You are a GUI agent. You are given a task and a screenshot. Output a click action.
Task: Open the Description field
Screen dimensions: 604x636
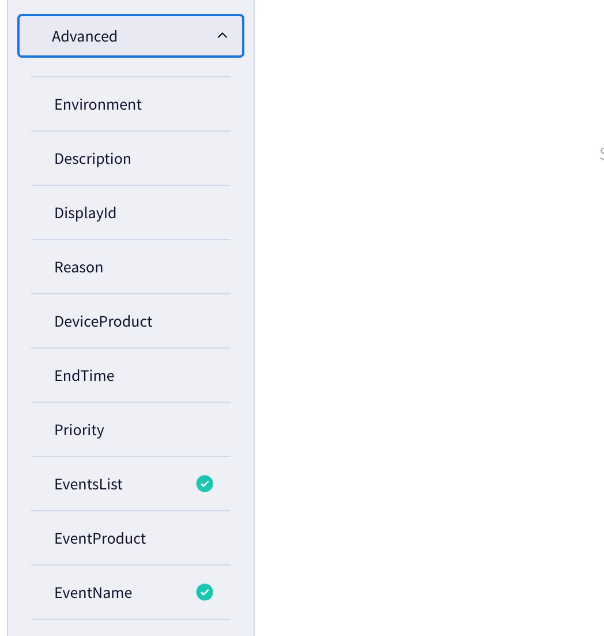tap(130, 159)
